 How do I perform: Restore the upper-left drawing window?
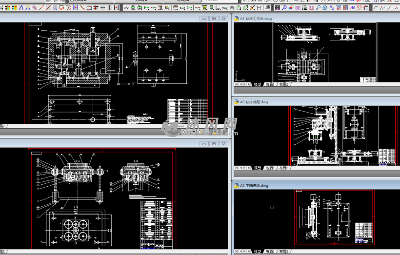point(214,19)
